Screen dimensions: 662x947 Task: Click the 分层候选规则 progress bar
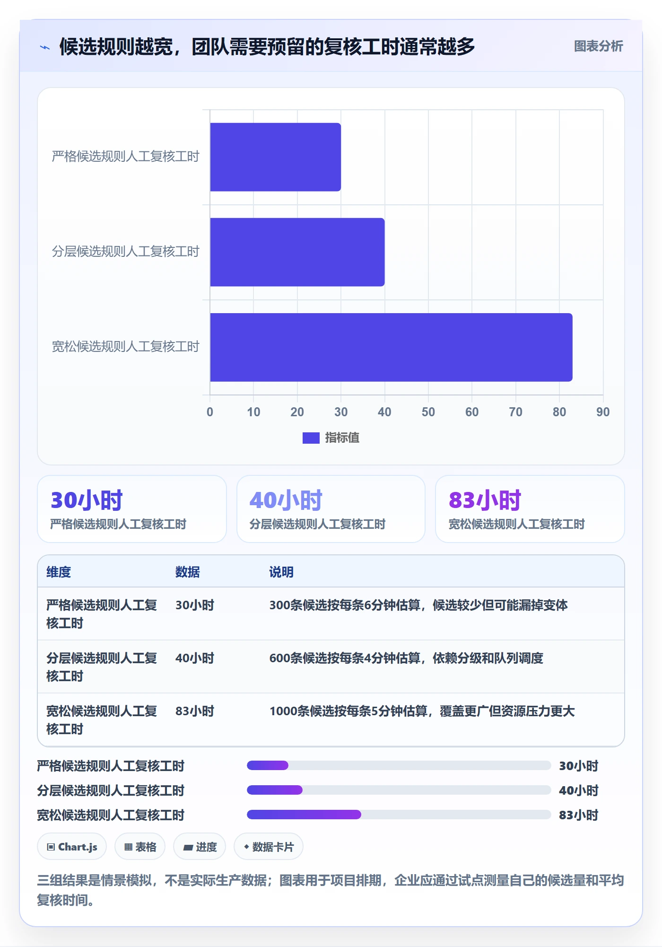coord(399,790)
